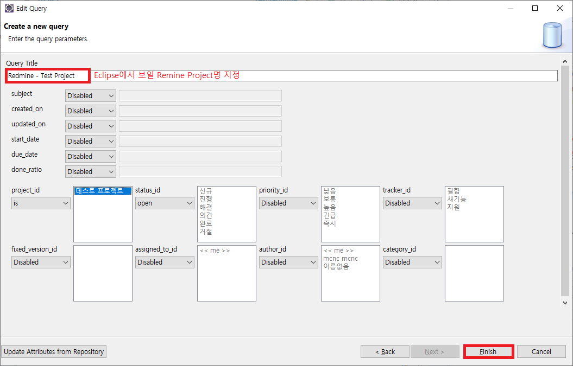Open the tracker_id dropdown
Viewport: 573px width, 366px height.
(x=413, y=203)
